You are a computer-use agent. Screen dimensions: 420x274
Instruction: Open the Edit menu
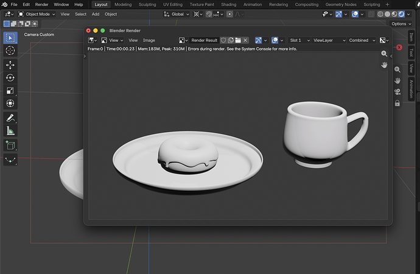coord(26,4)
